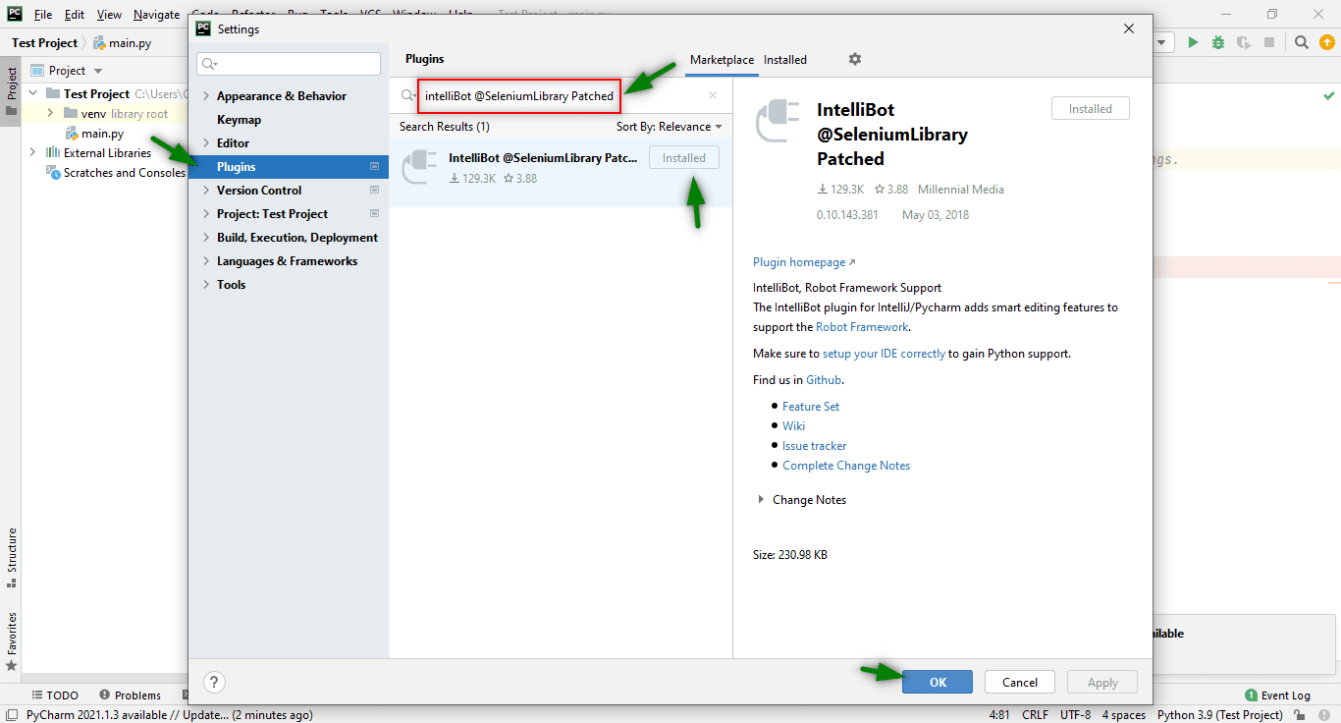Image resolution: width=1341 pixels, height=723 pixels.
Task: Click the OK button
Action: tap(938, 682)
